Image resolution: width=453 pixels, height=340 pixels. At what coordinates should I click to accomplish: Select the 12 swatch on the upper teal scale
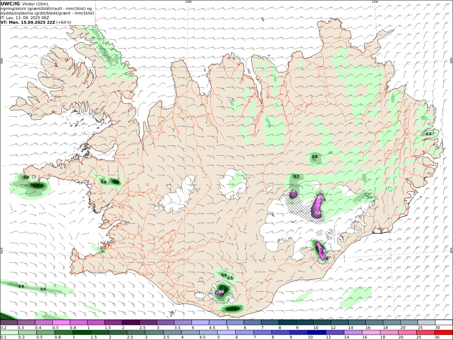(339, 322)
